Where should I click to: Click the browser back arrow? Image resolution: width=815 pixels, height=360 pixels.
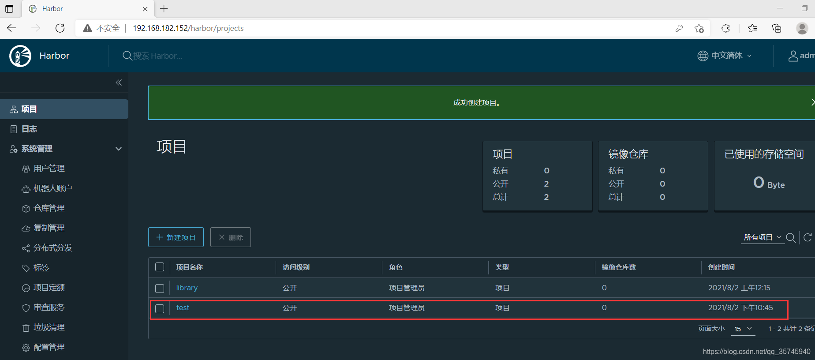11,28
